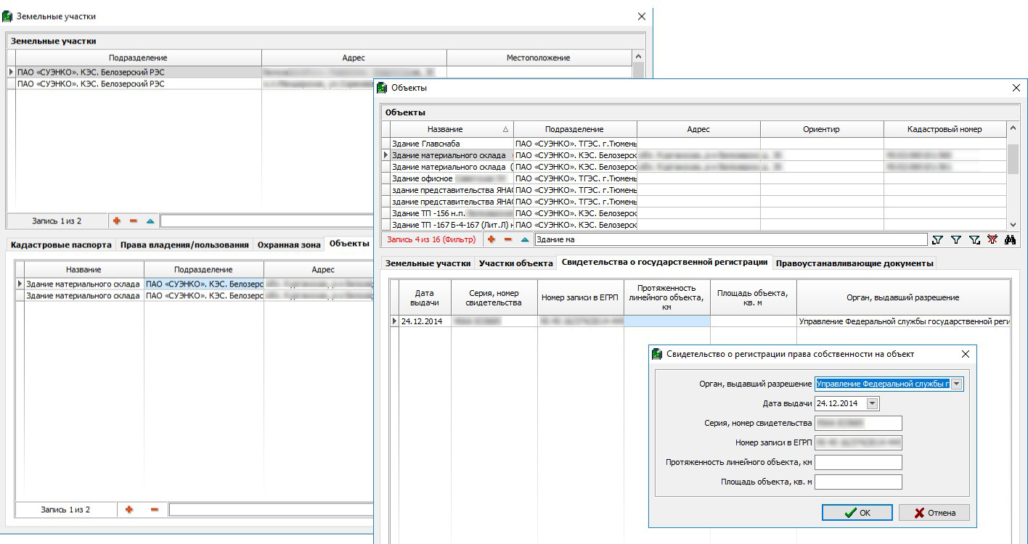
Task: Click Номер записи в ЕГРП input field
Action: tap(858, 442)
